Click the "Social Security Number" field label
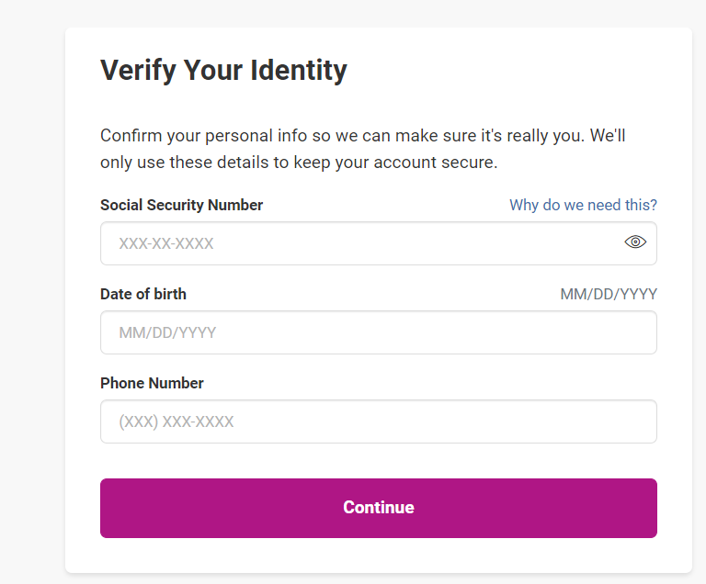This screenshot has width=706, height=584. (181, 205)
